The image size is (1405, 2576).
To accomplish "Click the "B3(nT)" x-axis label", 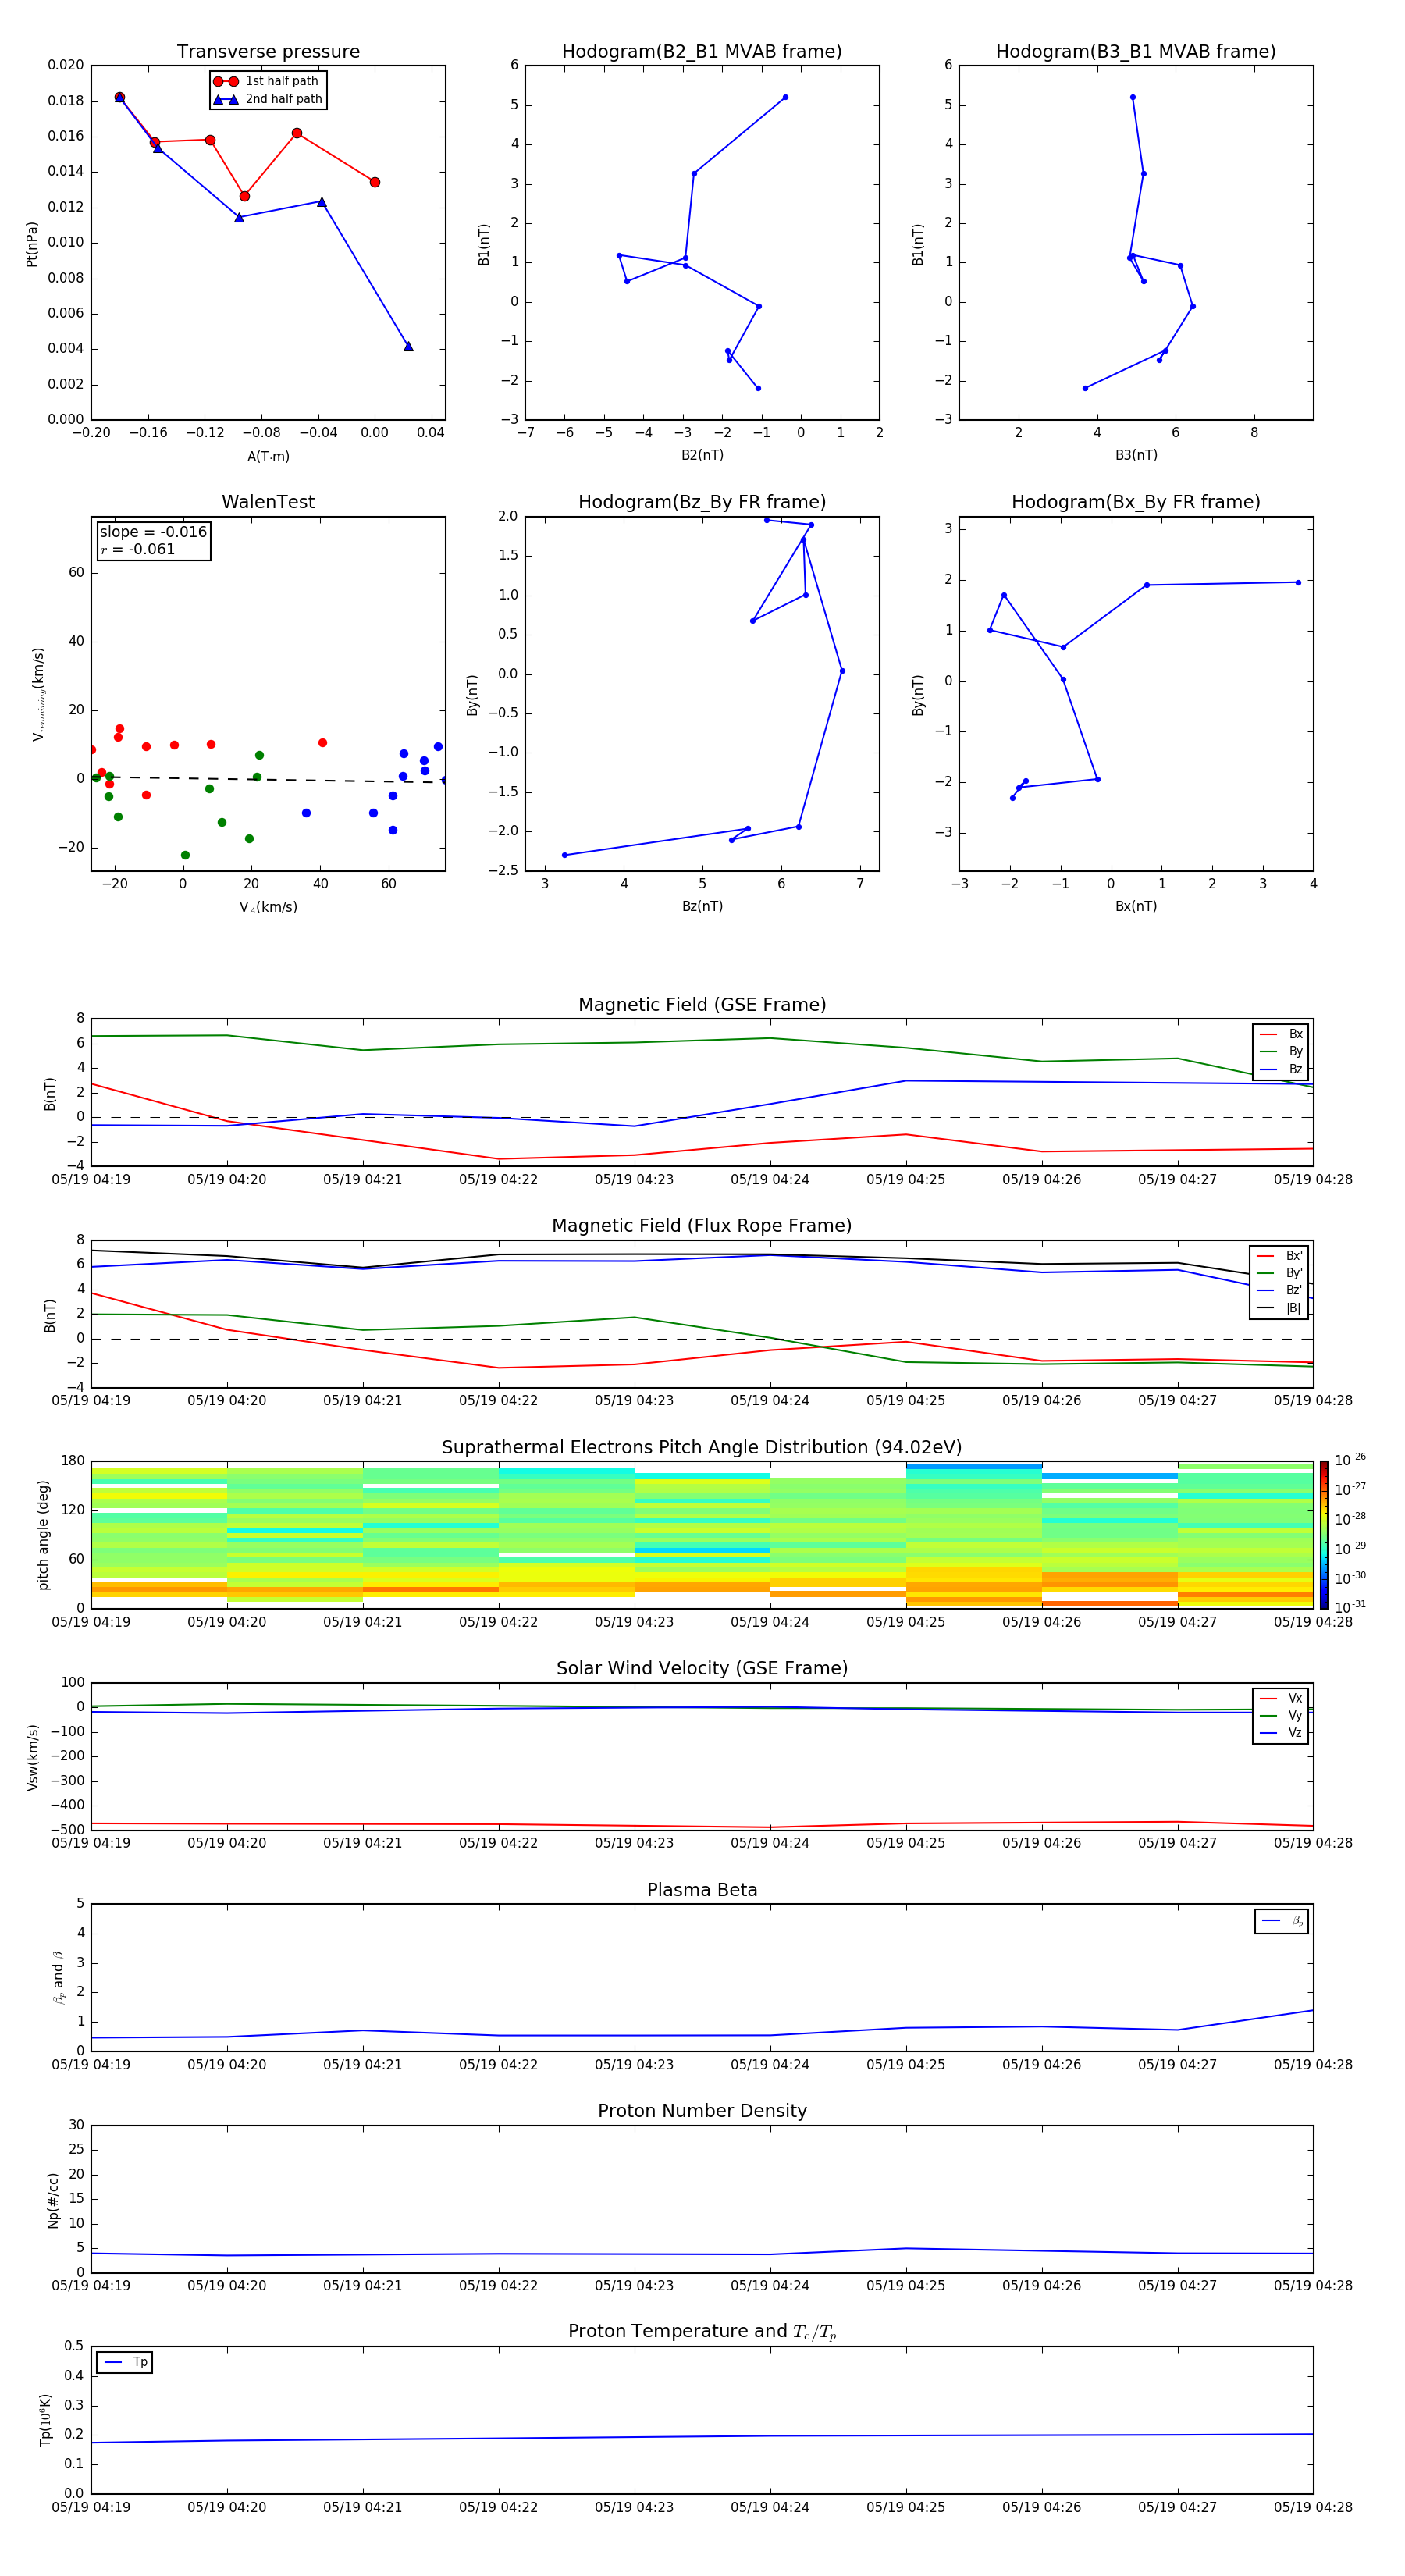I will click(1136, 455).
